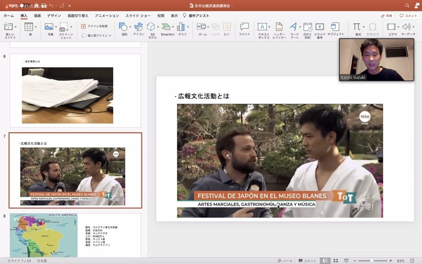Viewport: 422px width, 264px height.
Task: Expand the Audio (オーディオ) dropdown arrow
Action: coord(414,27)
